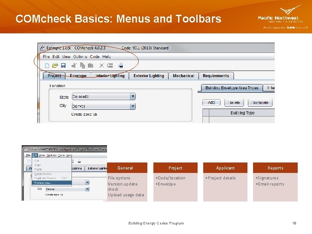Click Applicant card header on slide
The width and height of the screenshot is (312, 234).
225,168
